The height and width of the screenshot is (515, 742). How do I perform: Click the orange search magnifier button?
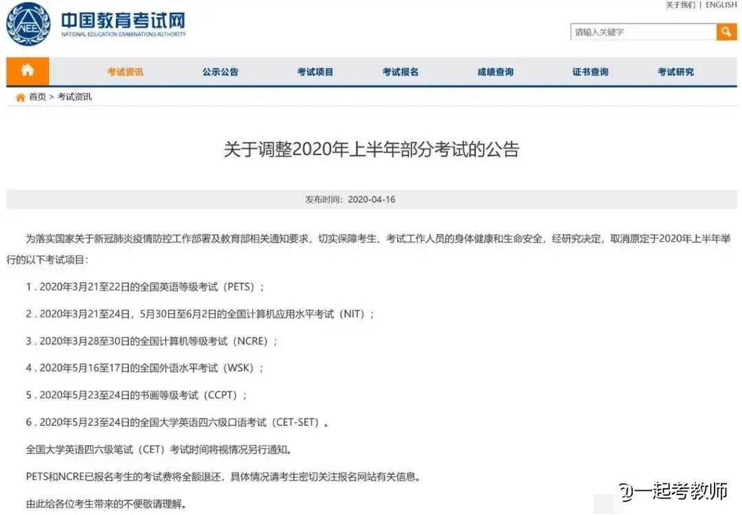tap(726, 32)
